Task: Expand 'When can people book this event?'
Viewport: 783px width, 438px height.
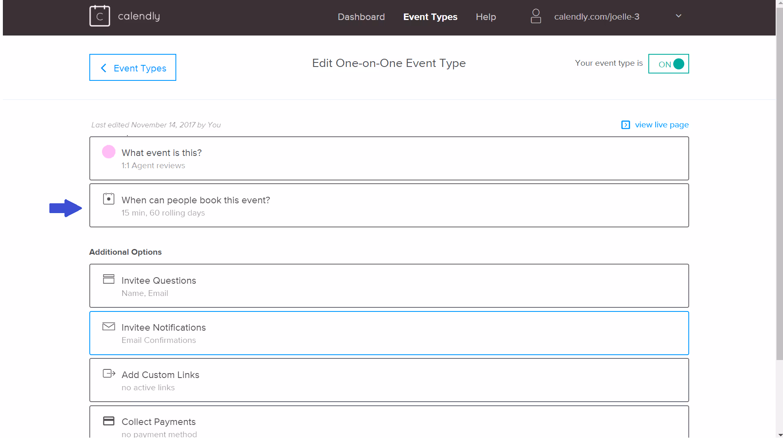Action: [389, 205]
